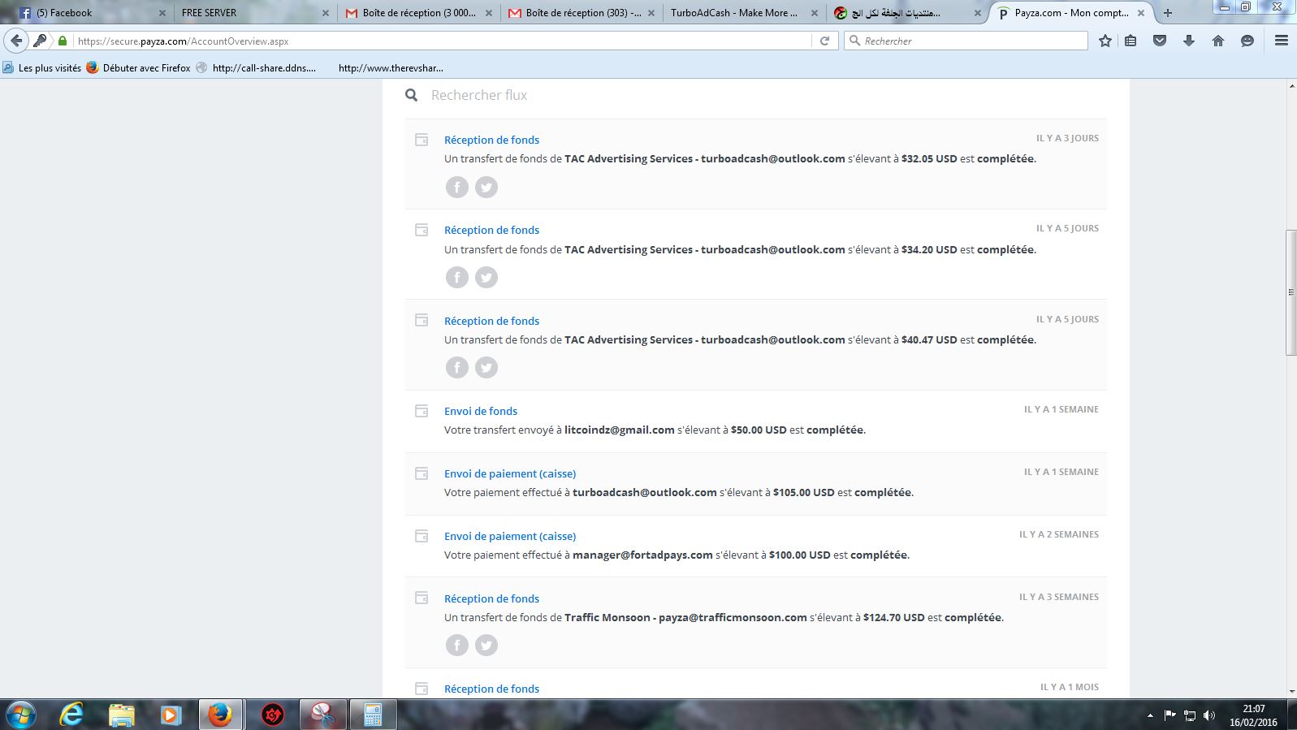Share the $32.05 transfer on Facebook
The image size is (1297, 730).
tap(457, 187)
